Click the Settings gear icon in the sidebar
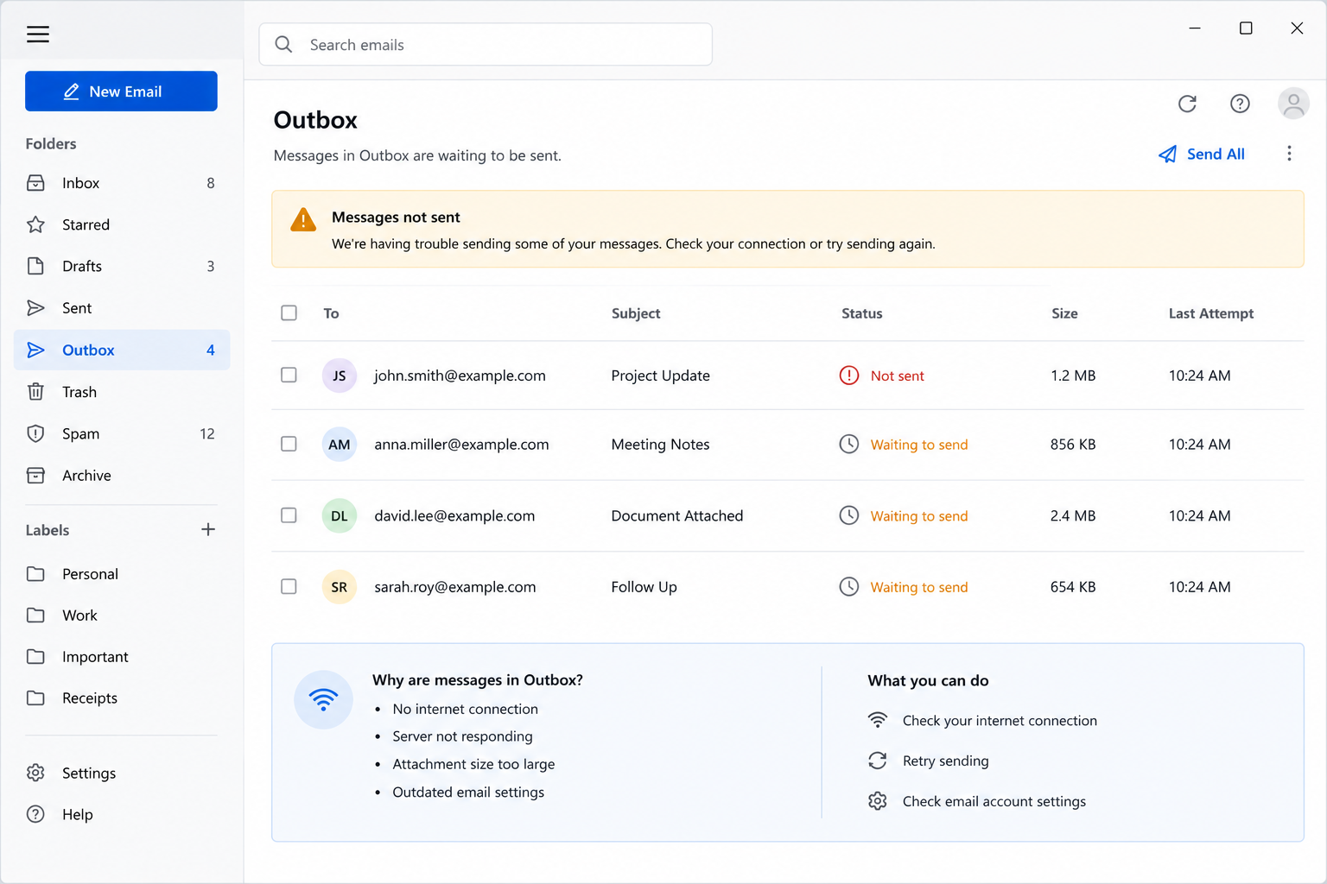Viewport: 1327px width, 884px height. click(35, 773)
